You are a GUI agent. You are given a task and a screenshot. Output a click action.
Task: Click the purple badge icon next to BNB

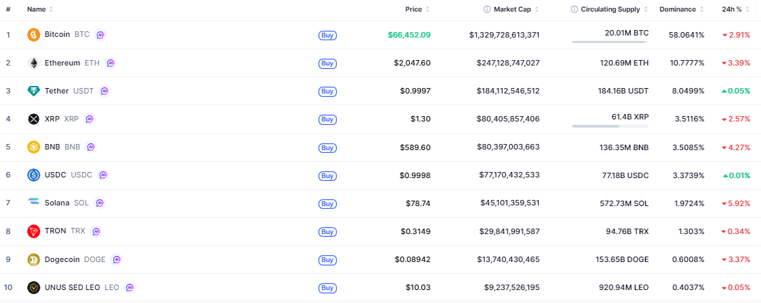tap(91, 147)
